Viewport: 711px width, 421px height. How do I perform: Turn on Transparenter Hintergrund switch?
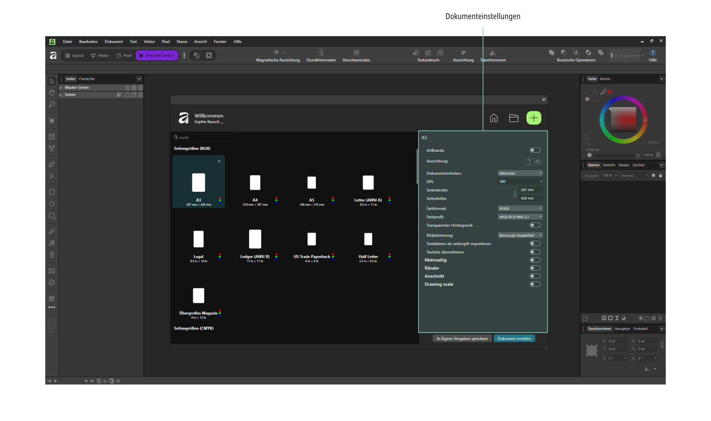pos(535,225)
